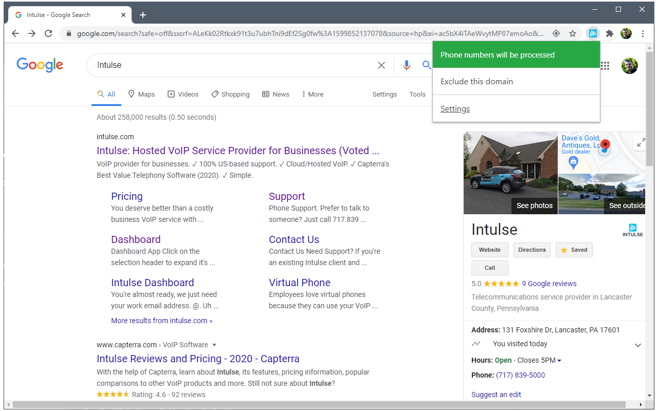
Task: Click the Intulse logo in knowledge panel
Action: pos(633,230)
